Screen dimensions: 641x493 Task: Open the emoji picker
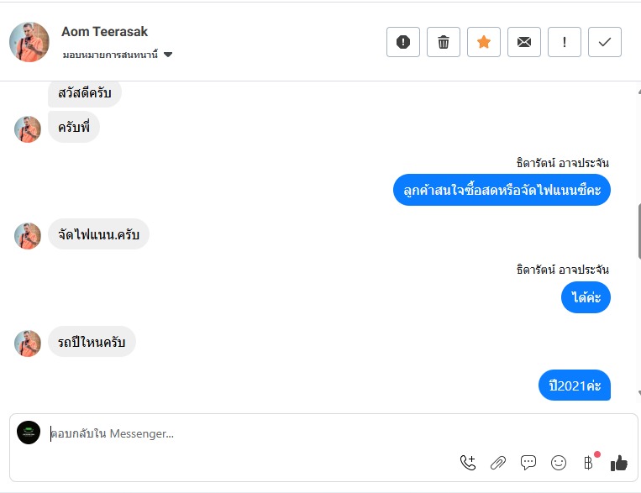pyautogui.click(x=559, y=462)
